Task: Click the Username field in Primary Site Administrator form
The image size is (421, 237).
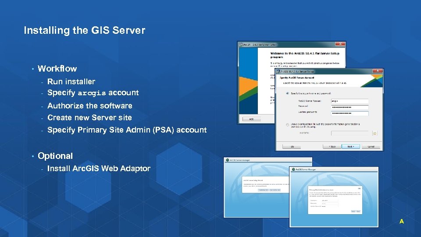Action: (x=330, y=201)
